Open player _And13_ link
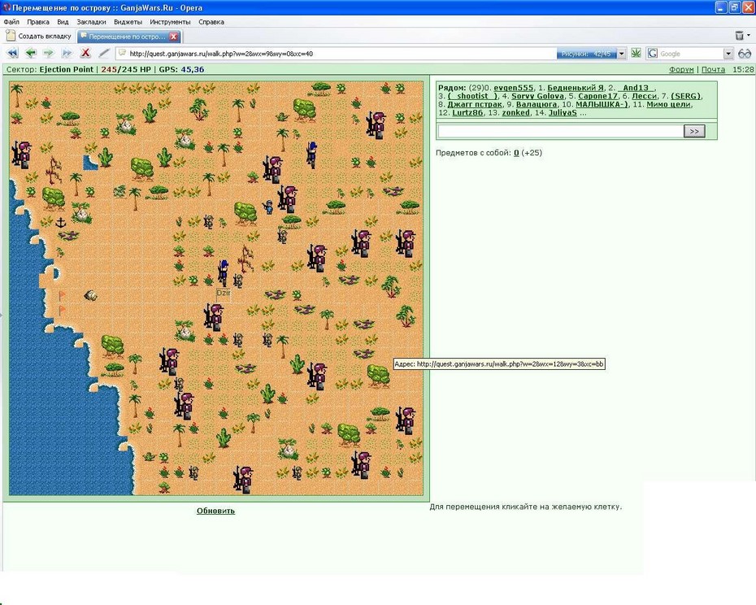The width and height of the screenshot is (756, 605). [636, 88]
